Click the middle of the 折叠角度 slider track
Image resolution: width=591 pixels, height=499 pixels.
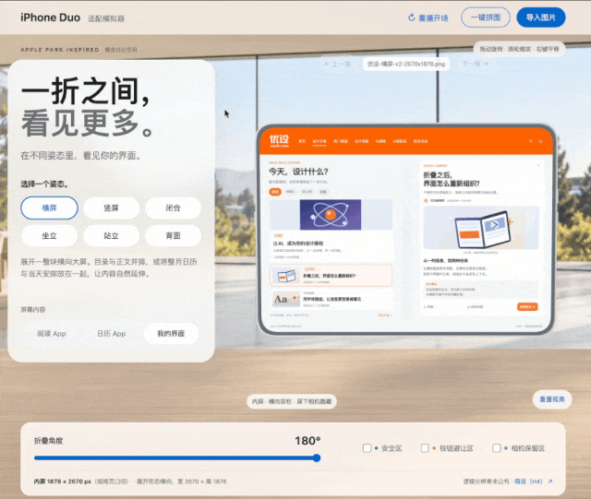coord(175,457)
